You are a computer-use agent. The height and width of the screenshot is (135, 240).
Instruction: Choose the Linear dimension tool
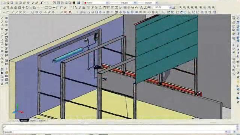[x=72, y=7]
